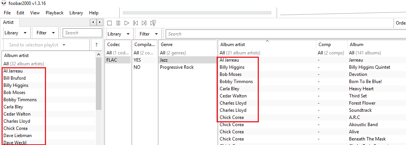The width and height of the screenshot is (406, 145).
Task: Select 'All (32 album artists)' in the left list
Action: point(49,64)
